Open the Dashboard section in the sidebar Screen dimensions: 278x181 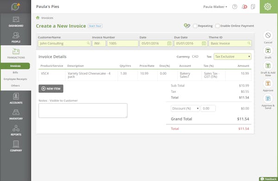pos(16,22)
